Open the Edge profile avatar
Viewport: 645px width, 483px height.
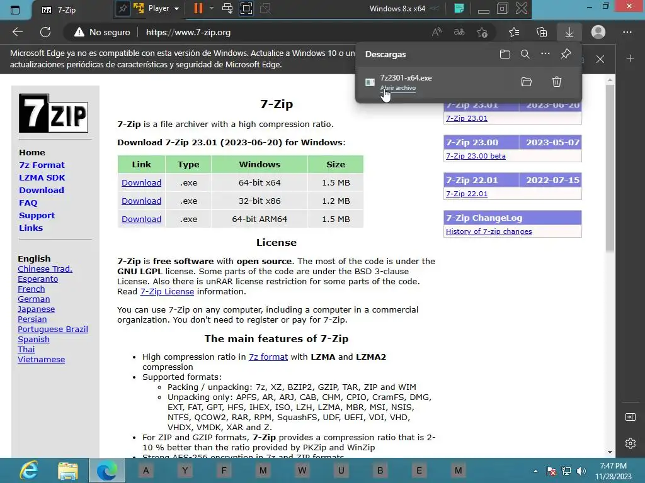coord(598,32)
